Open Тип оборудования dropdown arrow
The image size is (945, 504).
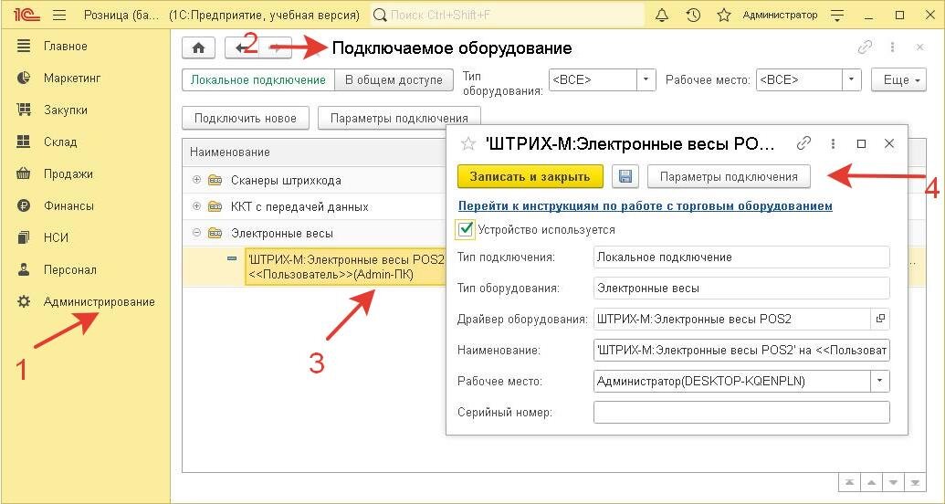tap(646, 79)
